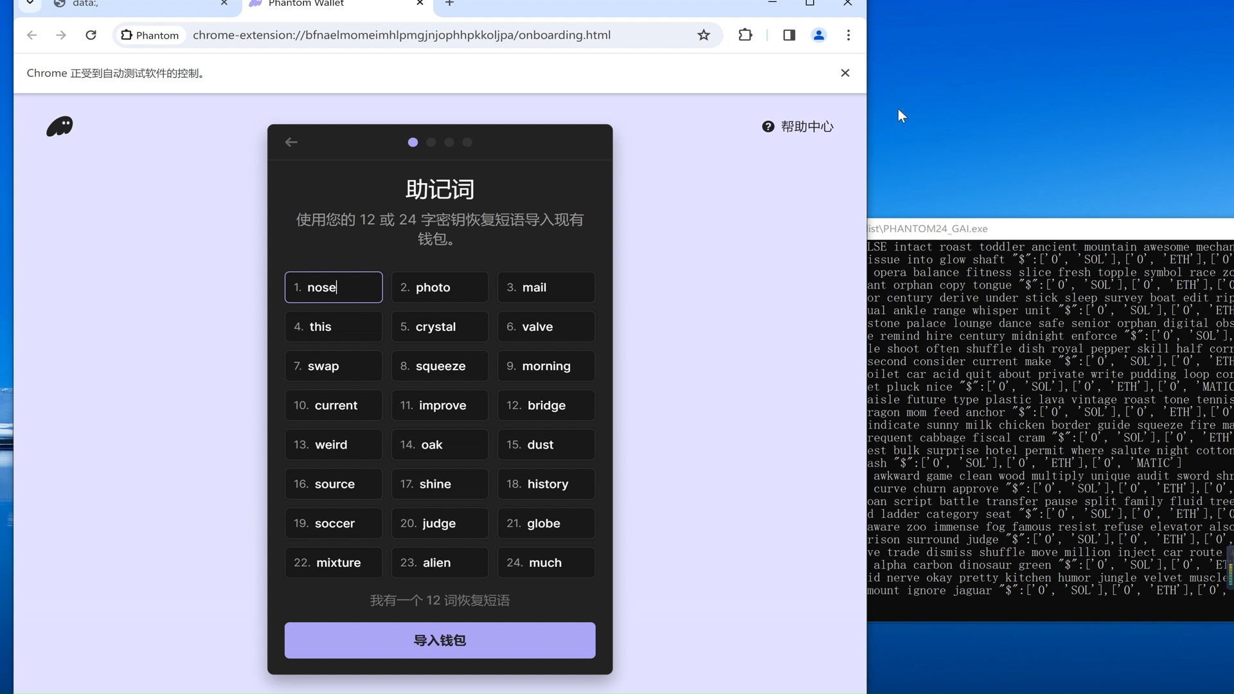Click the third onboarding step dot indicator

[450, 143]
